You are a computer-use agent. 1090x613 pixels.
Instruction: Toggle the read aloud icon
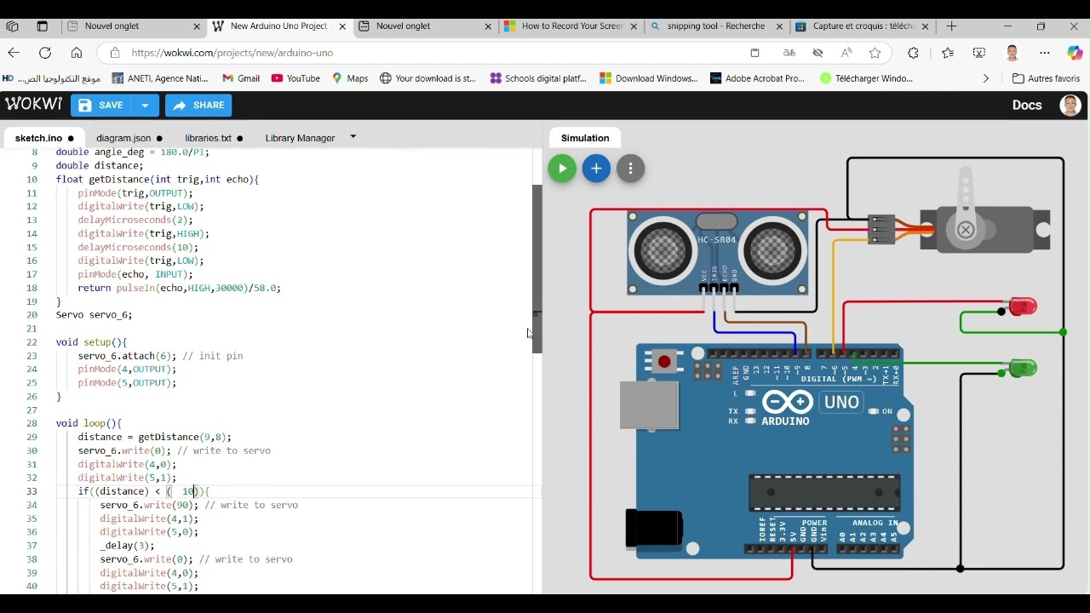pyautogui.click(x=846, y=53)
